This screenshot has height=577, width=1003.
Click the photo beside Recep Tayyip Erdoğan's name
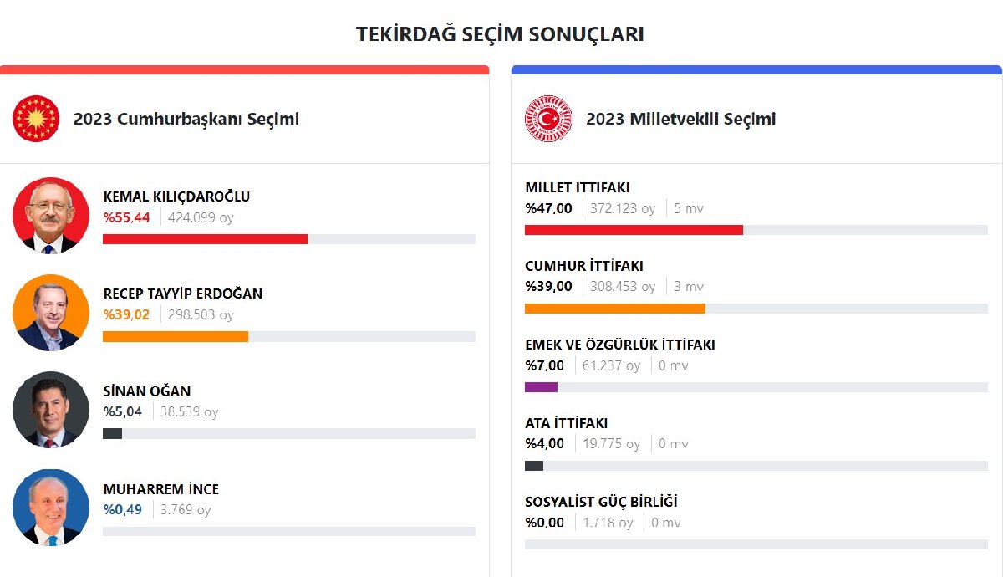[51, 313]
